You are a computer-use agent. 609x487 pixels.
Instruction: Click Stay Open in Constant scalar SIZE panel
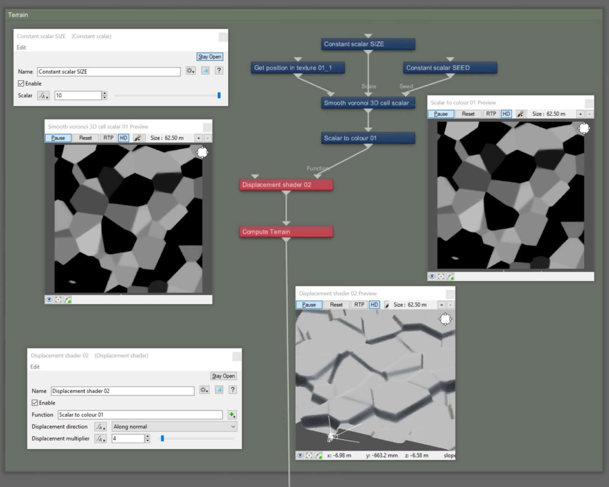[x=210, y=57]
